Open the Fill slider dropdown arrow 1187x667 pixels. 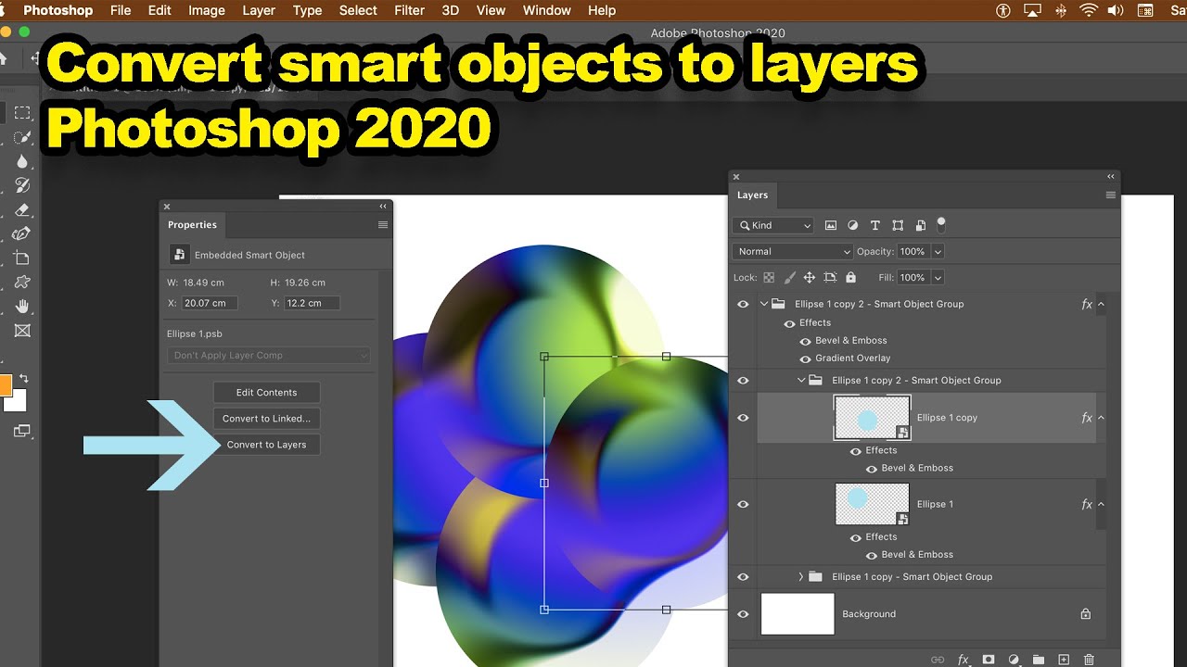click(938, 277)
